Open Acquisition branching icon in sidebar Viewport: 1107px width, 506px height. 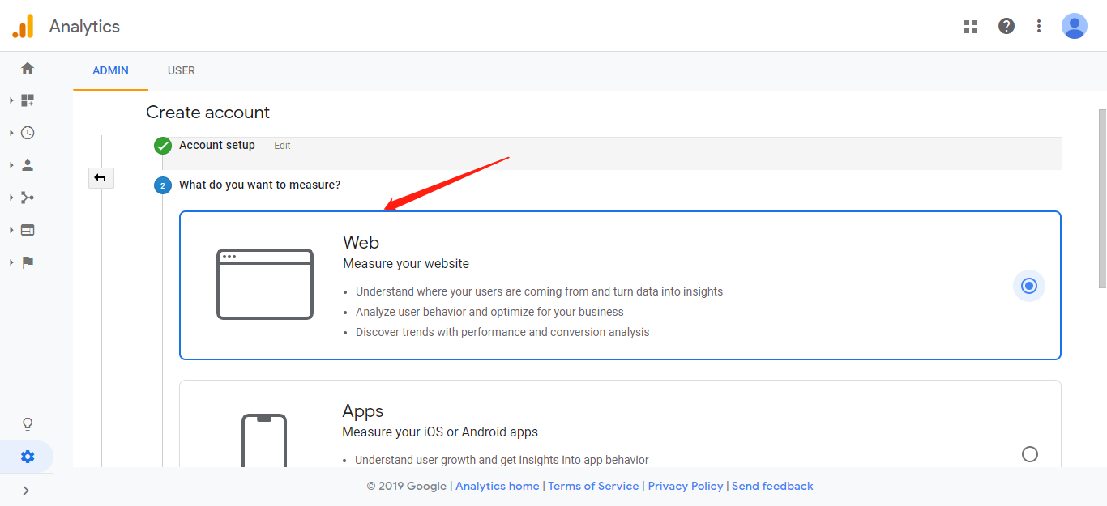pyautogui.click(x=28, y=198)
